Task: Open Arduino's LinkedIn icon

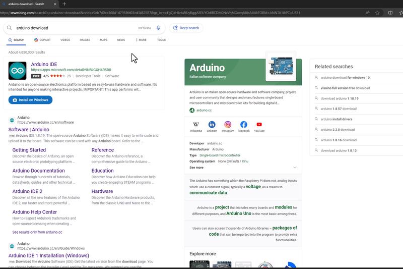Action: pyautogui.click(x=212, y=125)
